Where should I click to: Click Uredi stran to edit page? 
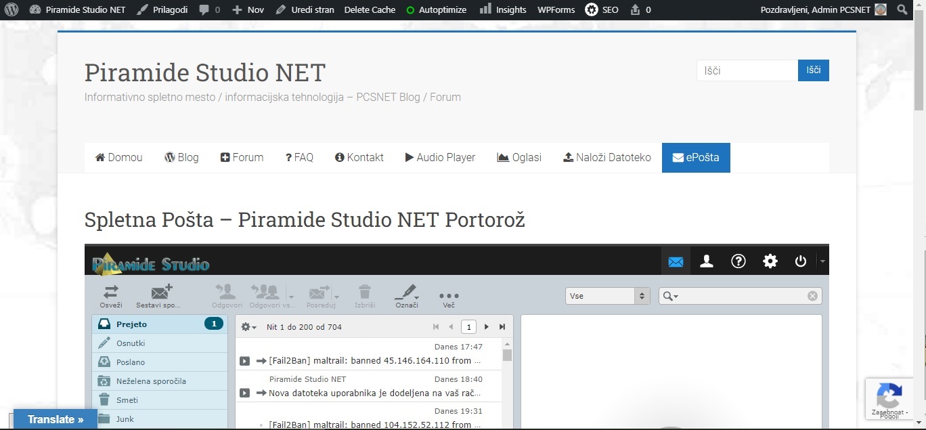point(305,9)
